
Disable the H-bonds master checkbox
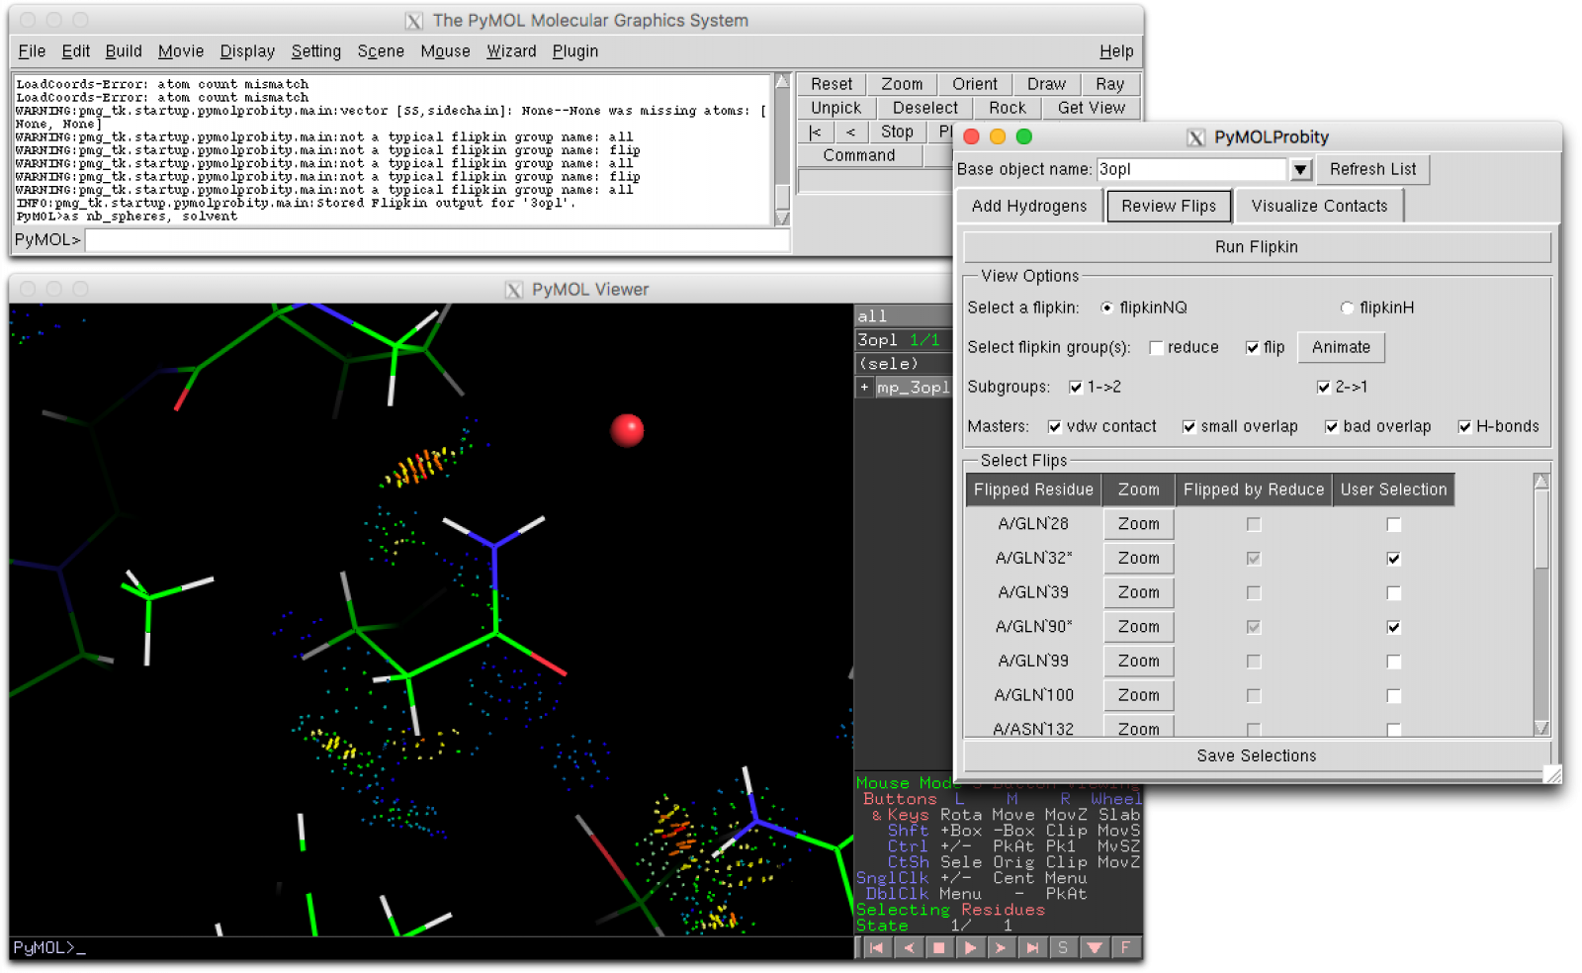tap(1464, 426)
